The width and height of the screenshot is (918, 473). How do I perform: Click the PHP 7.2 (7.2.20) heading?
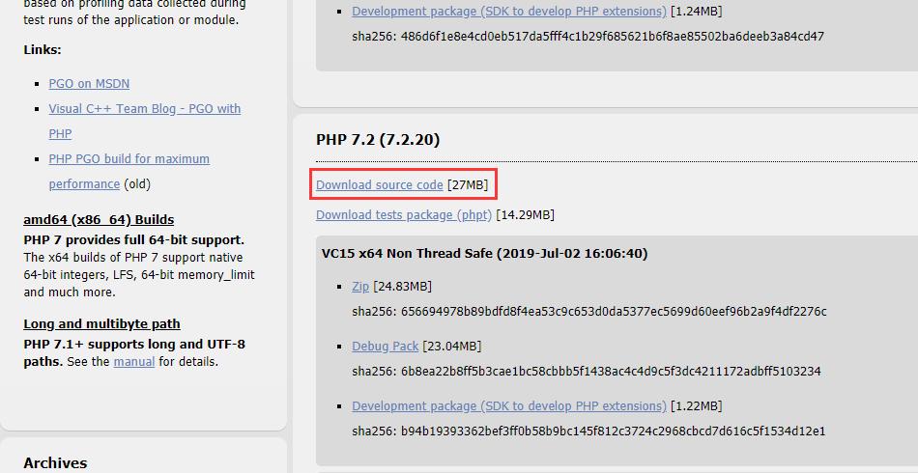click(x=378, y=140)
